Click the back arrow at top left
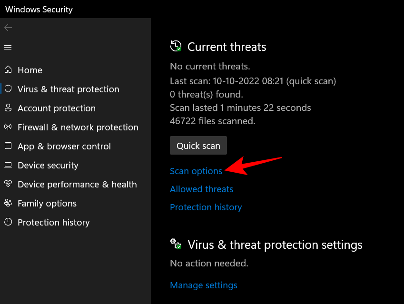404x304 pixels. (x=8, y=28)
